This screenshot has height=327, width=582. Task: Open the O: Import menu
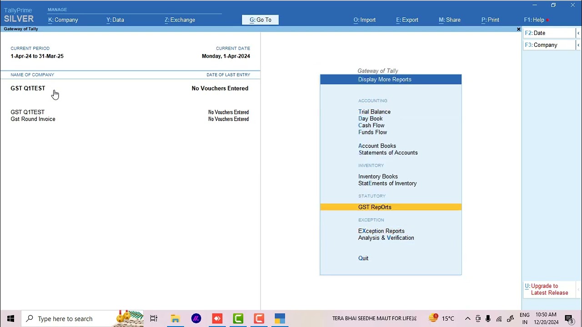coord(365,20)
